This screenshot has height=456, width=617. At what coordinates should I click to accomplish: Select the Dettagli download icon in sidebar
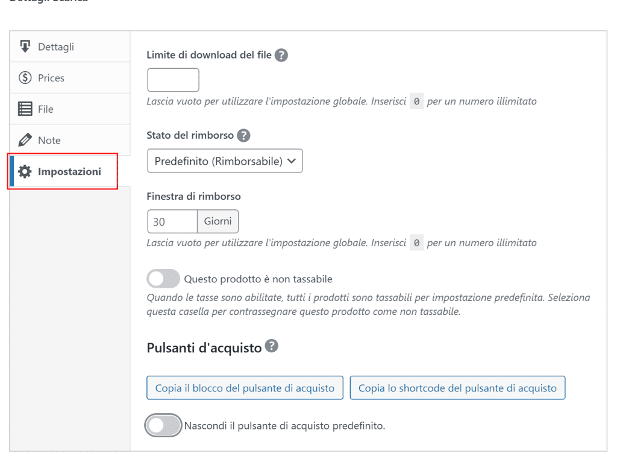coord(24,46)
